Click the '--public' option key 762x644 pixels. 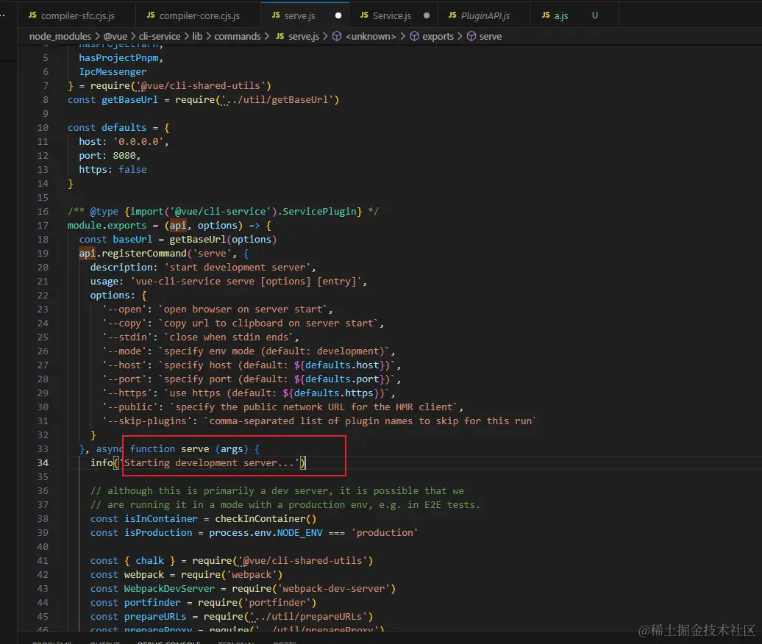click(x=129, y=407)
